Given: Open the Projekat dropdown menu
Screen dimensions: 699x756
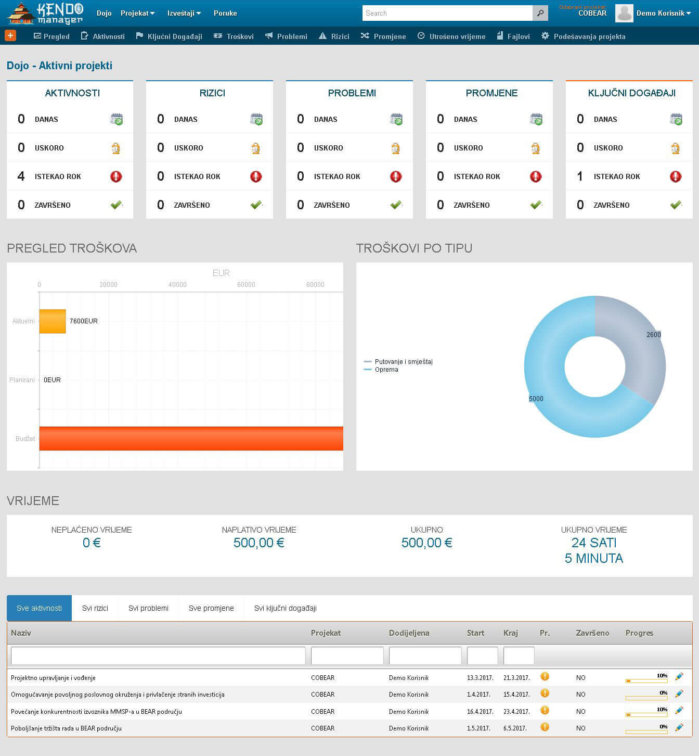Looking at the screenshot, I should click(138, 13).
